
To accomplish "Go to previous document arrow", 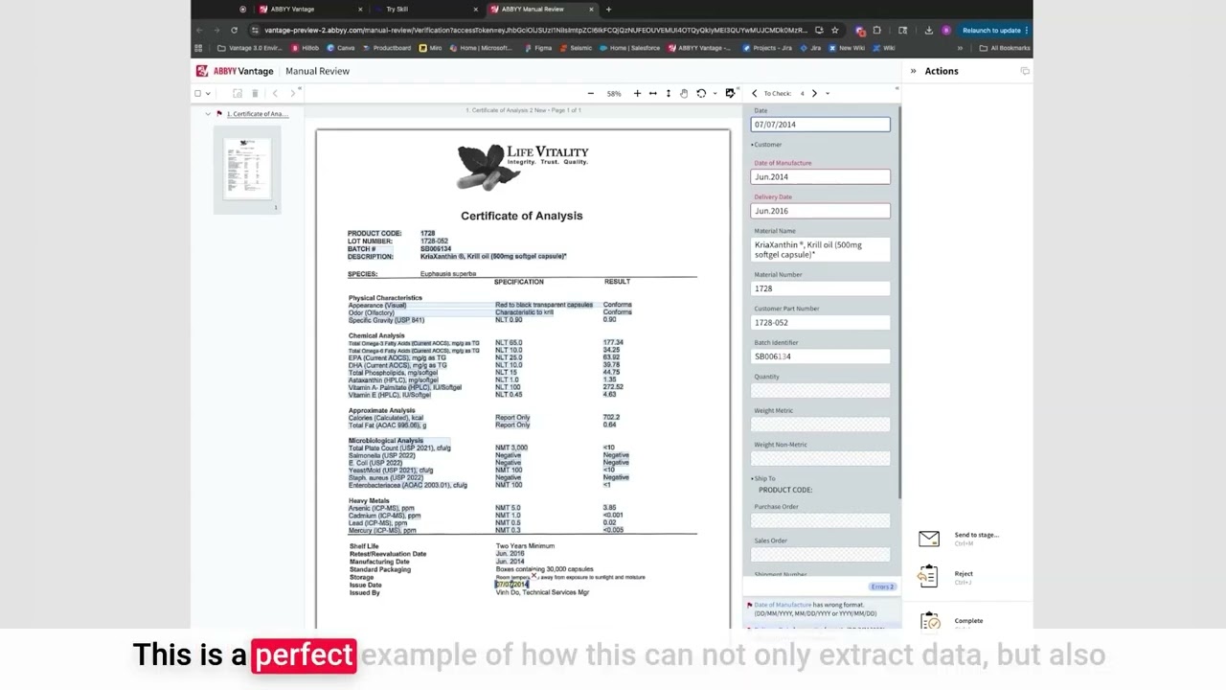I will [x=275, y=93].
